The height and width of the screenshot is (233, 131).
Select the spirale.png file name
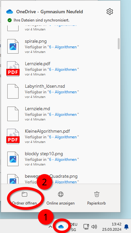[36, 41]
